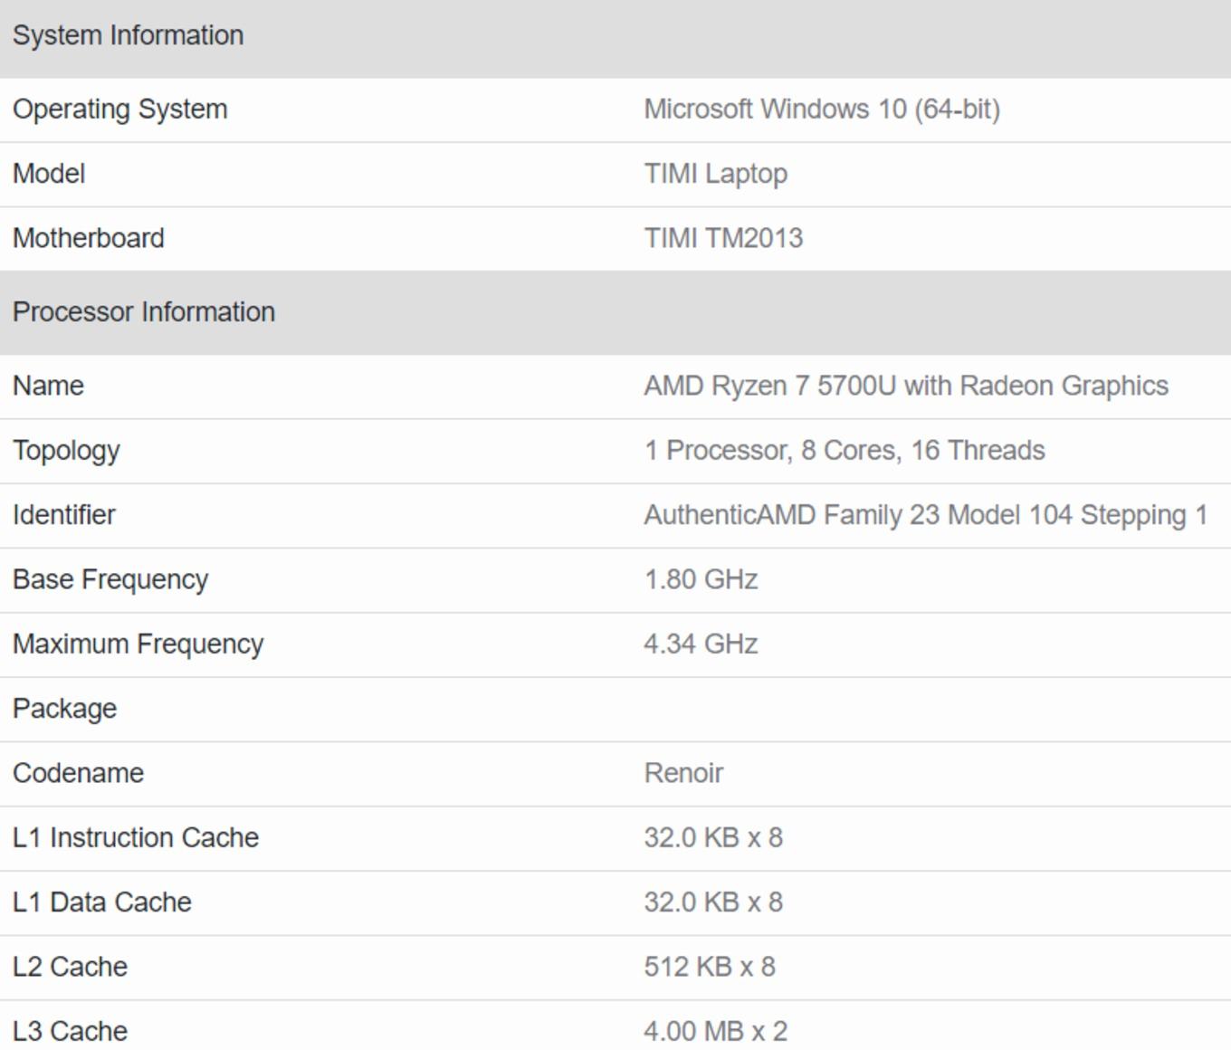Select the L1 Data Cache value
This screenshot has width=1231, height=1050.
[713, 902]
